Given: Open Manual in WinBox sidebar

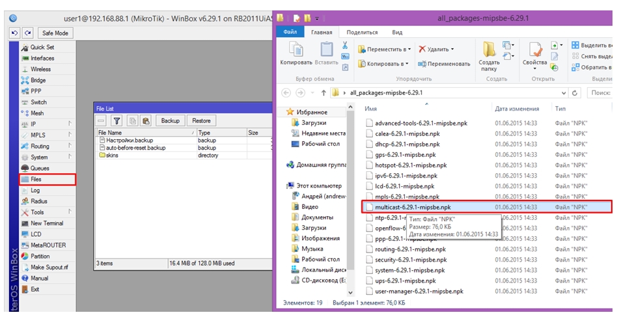Looking at the screenshot, I should [x=48, y=279].
